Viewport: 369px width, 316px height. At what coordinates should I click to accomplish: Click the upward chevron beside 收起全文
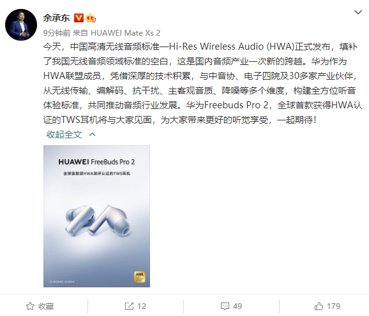point(92,134)
